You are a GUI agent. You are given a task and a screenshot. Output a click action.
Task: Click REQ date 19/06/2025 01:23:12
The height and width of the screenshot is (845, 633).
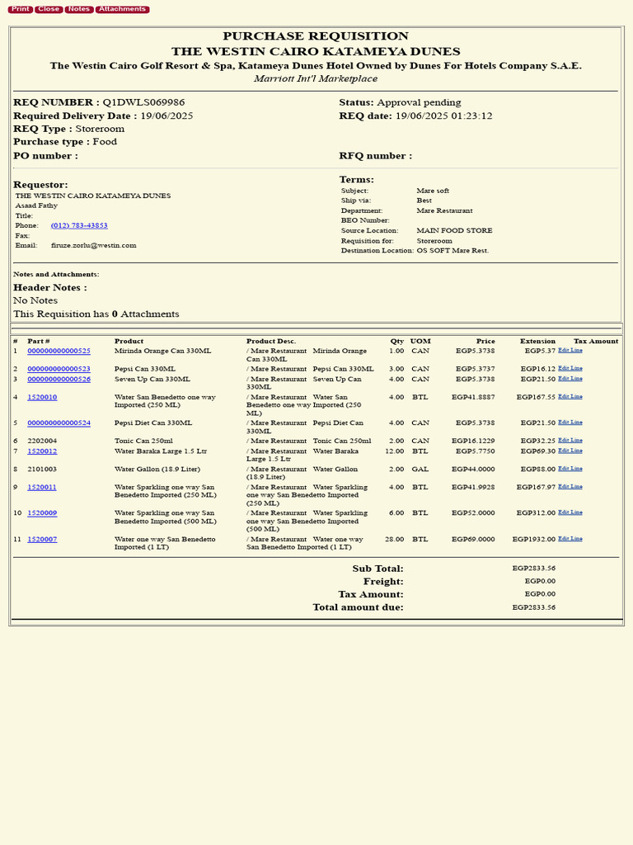pyautogui.click(x=443, y=116)
